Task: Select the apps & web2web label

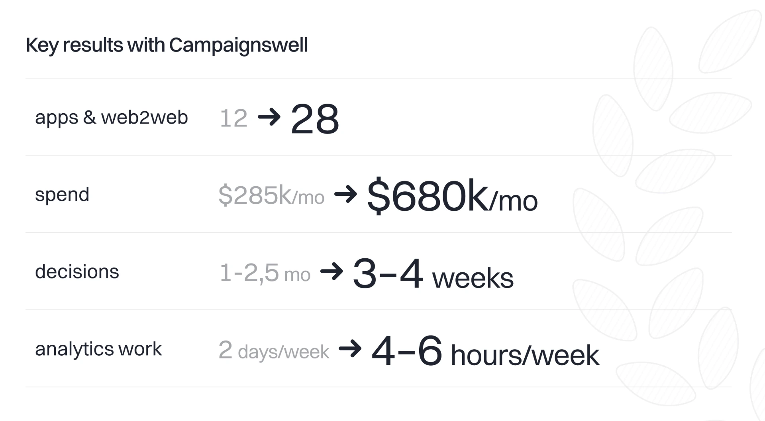Action: coord(111,118)
